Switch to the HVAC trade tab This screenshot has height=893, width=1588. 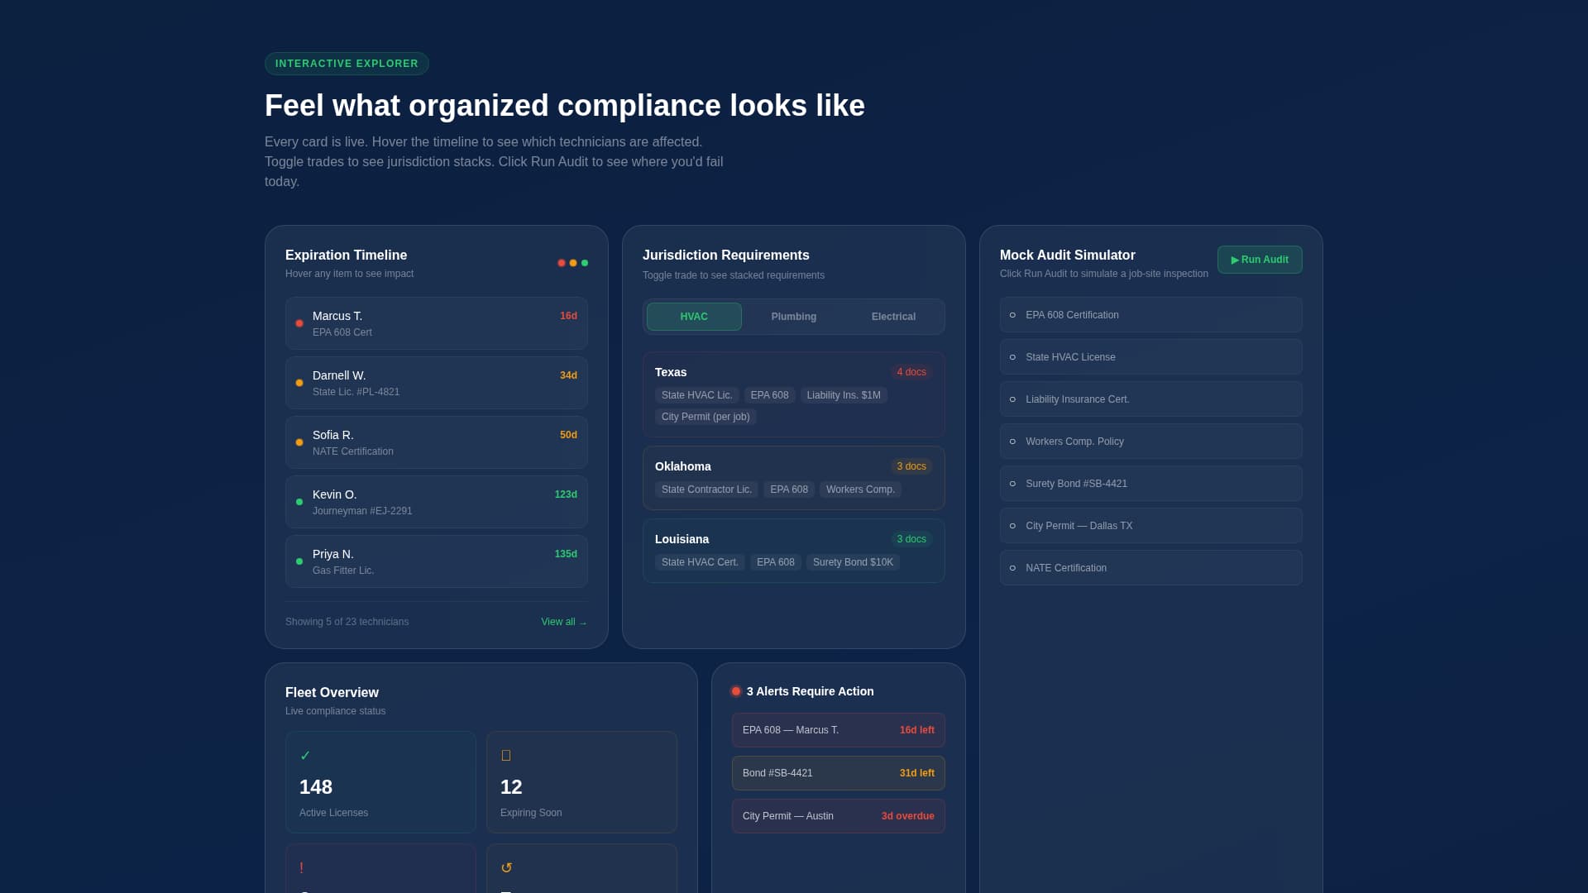(x=694, y=317)
